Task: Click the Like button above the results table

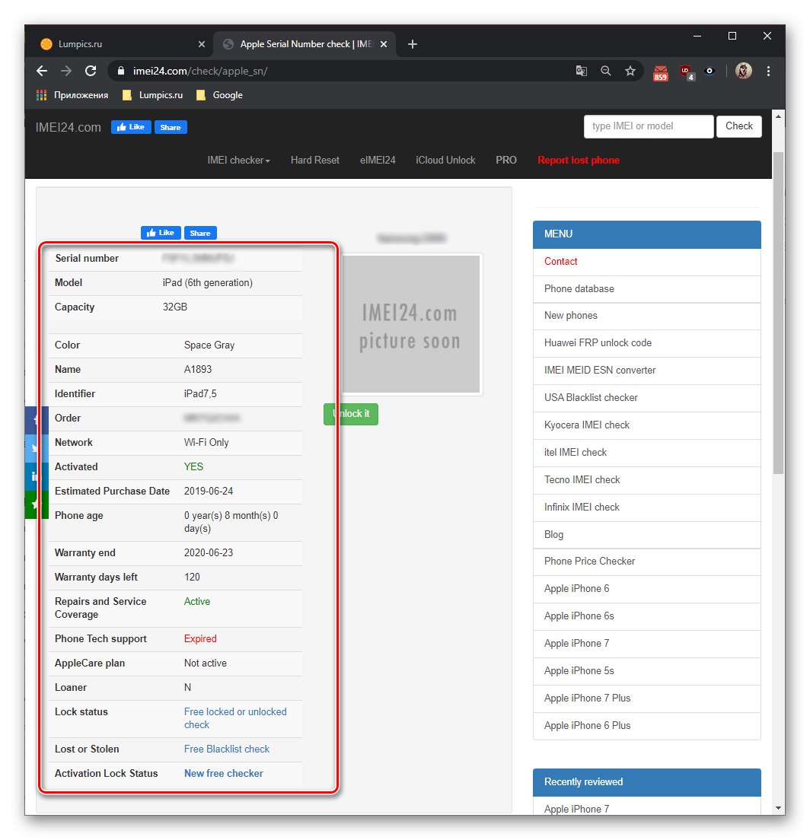Action: [x=161, y=233]
